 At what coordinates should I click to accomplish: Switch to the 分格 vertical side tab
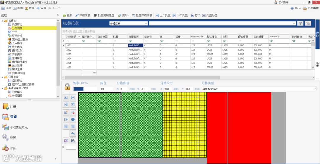[x=318, y=64]
